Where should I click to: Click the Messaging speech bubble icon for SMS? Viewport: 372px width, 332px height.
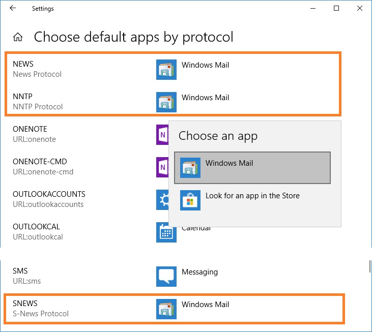pyautogui.click(x=166, y=276)
